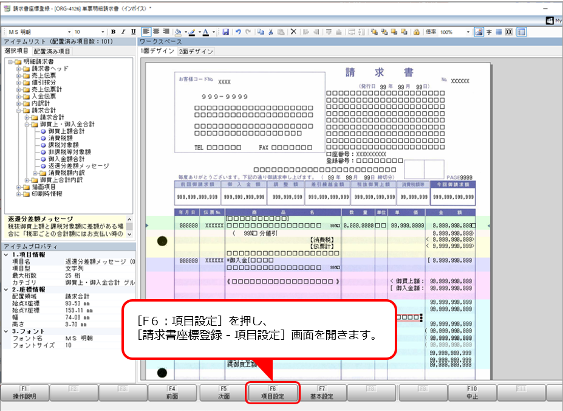Collapse the 明細請求書 root folder
This screenshot has width=563, height=411.
pos(10,62)
